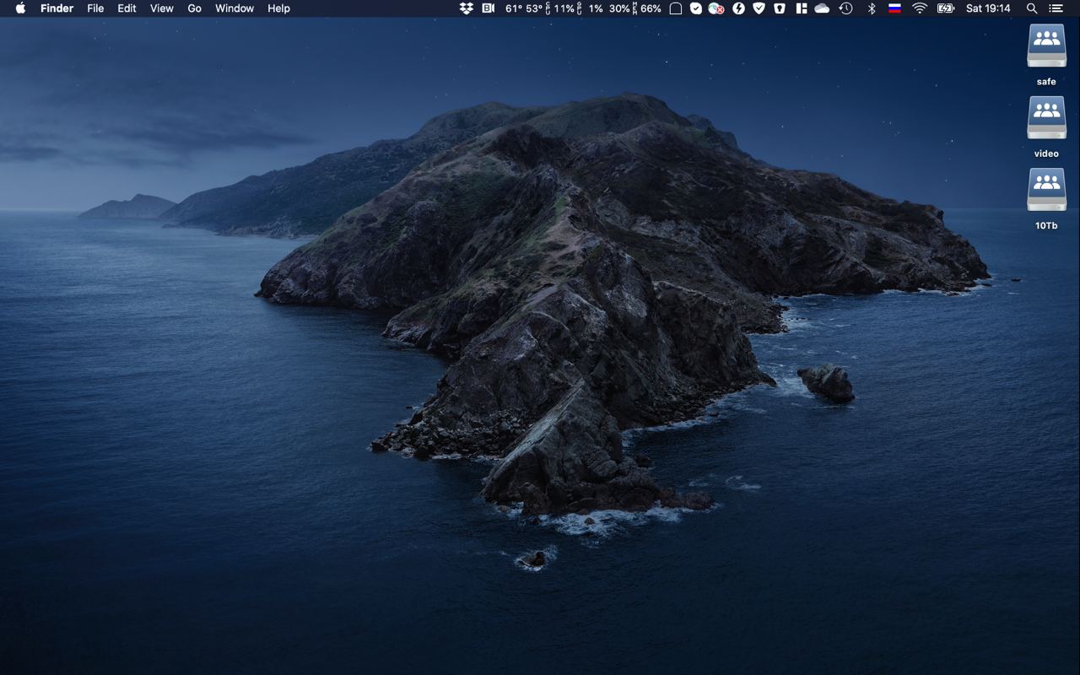Click the "safe" drive label

click(1046, 82)
